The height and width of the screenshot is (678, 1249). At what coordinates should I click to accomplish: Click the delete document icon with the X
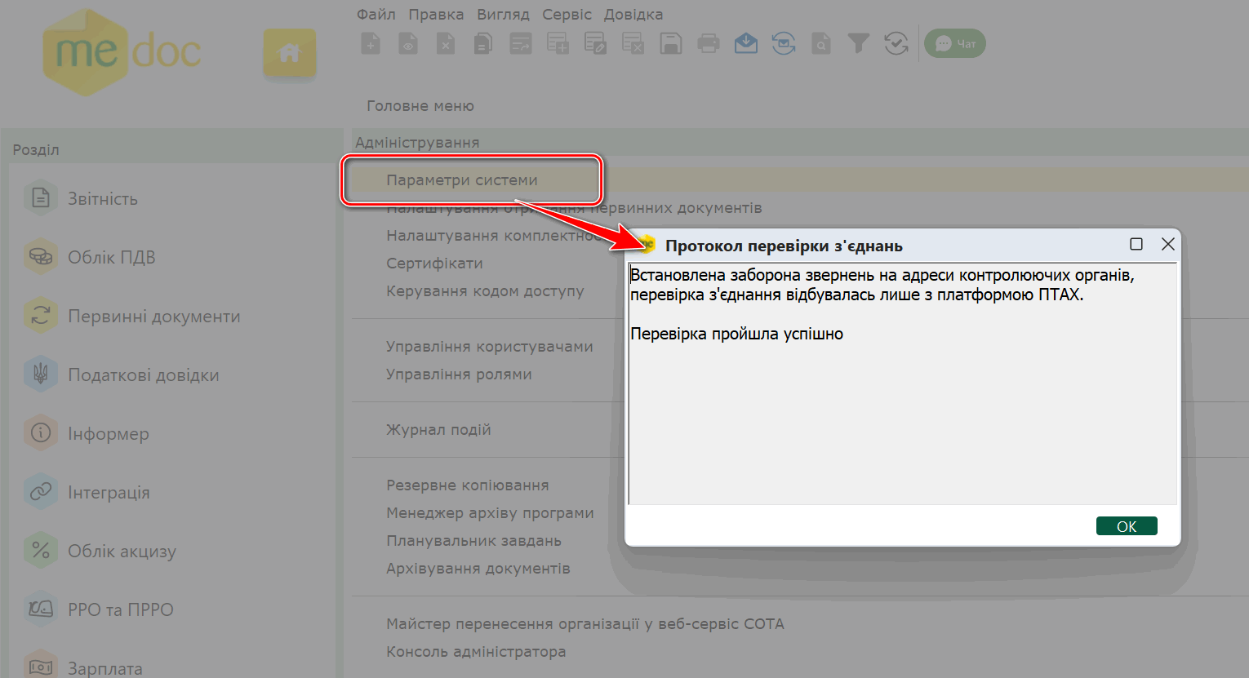(446, 43)
